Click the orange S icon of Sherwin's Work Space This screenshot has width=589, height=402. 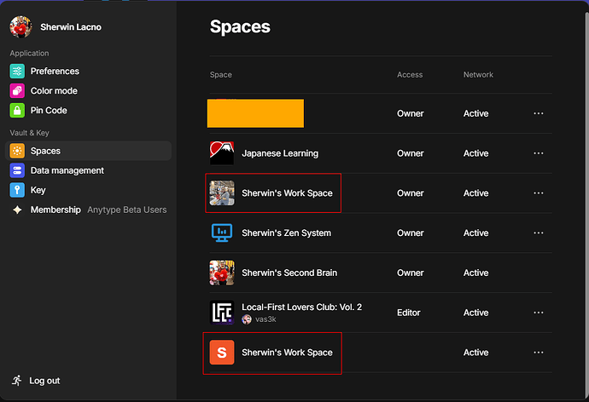point(222,353)
